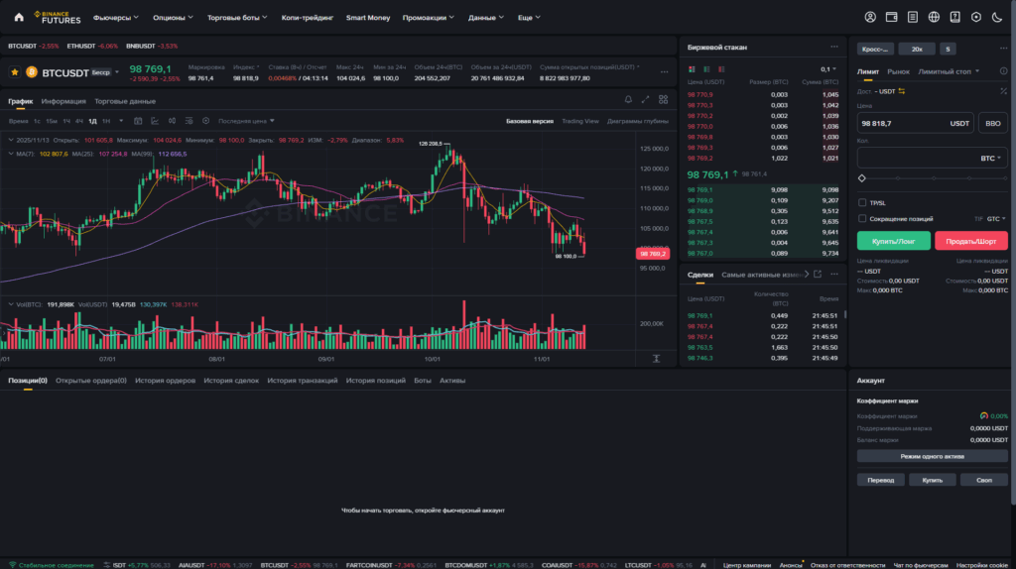This screenshot has height=569, width=1016.
Task: Click the Перевод button
Action: (881, 480)
